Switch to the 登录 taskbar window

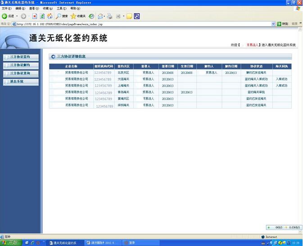(x=141, y=243)
